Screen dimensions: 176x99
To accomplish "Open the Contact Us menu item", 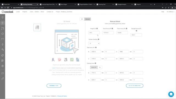I will pyautogui.click(x=50, y=12).
